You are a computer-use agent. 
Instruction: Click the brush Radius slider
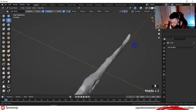(x=34, y=11)
